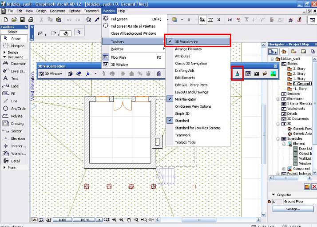
Task: Enable the Attributes toolbar
Action: click(198, 56)
